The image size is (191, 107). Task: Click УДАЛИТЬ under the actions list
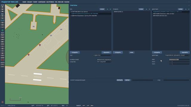coord(185,53)
